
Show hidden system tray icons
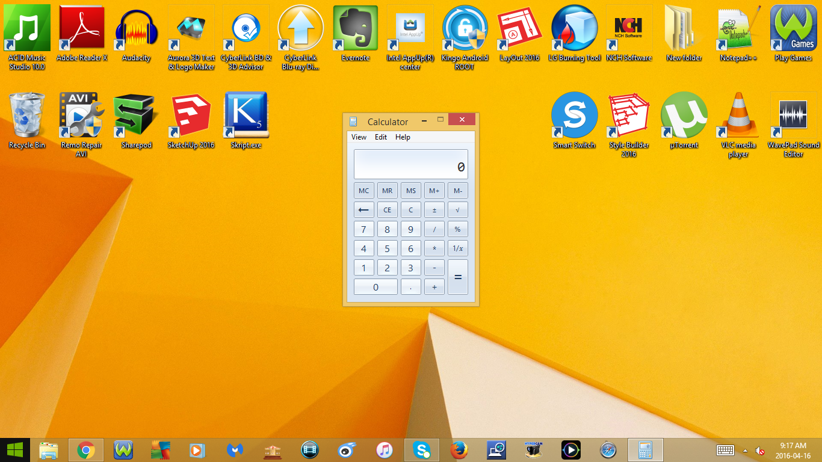coord(746,451)
